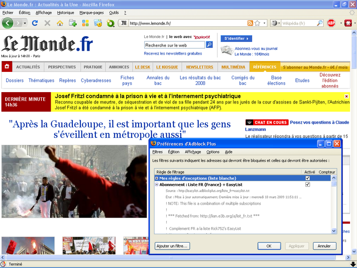Click the grey Stop loading X icon

click(47, 23)
